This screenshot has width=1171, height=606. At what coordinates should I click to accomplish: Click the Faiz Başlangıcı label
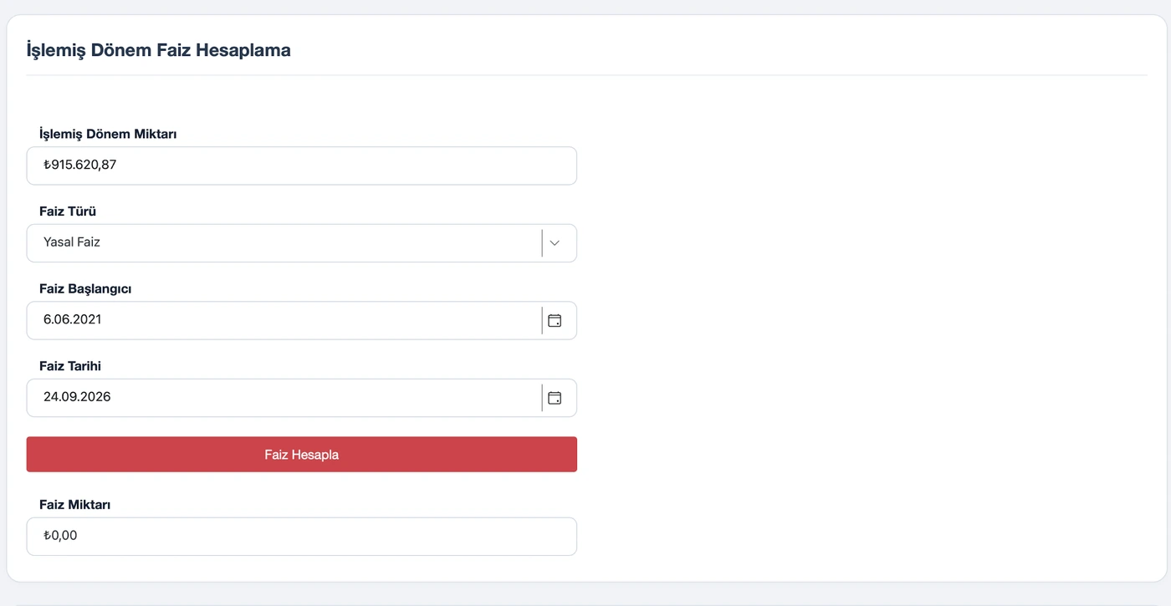(85, 288)
